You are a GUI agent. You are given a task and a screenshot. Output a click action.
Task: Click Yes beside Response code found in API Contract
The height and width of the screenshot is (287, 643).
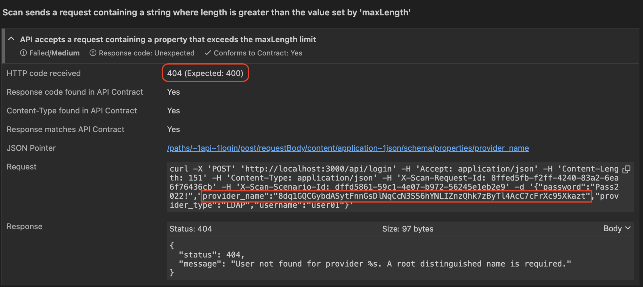(x=173, y=92)
